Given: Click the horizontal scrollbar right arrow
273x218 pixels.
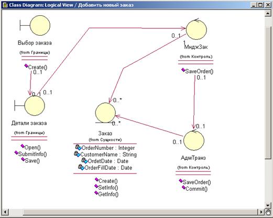Looking at the screenshot, I should [261, 212].
